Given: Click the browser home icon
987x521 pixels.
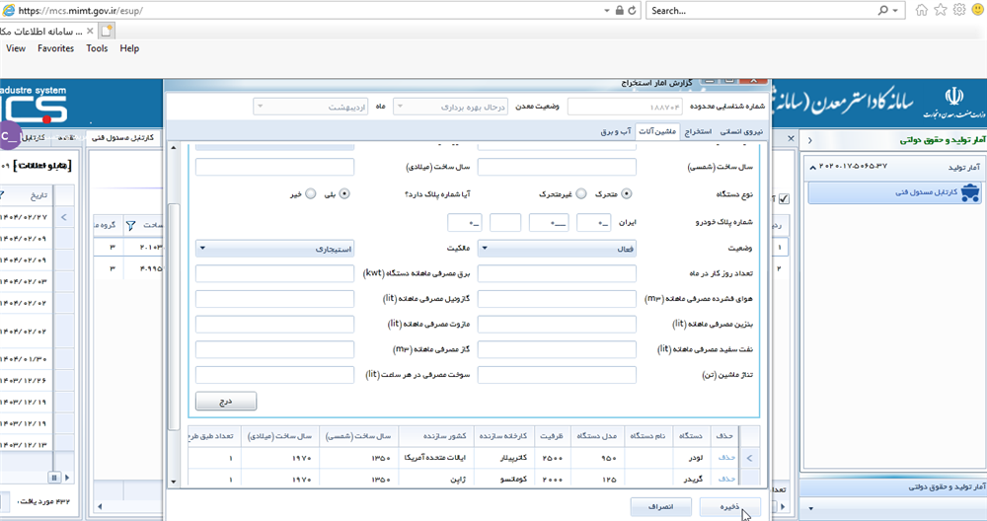Looking at the screenshot, I should coord(921,10).
